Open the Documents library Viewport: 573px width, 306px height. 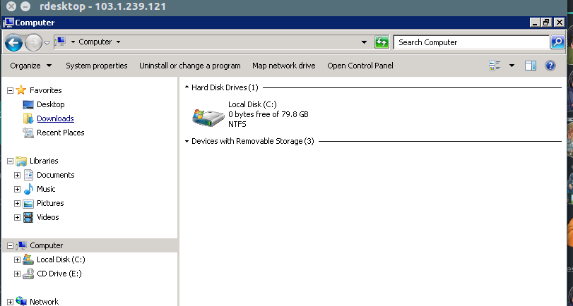click(x=56, y=175)
